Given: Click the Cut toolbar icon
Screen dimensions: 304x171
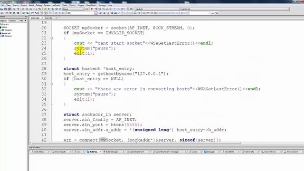Looking at the screenshot, I should [23, 9].
